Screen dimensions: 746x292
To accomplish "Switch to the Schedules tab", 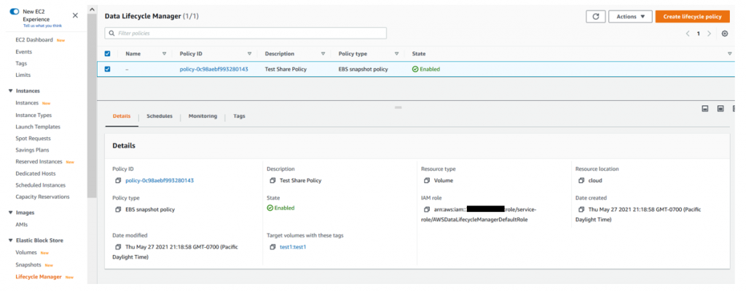I will 160,116.
